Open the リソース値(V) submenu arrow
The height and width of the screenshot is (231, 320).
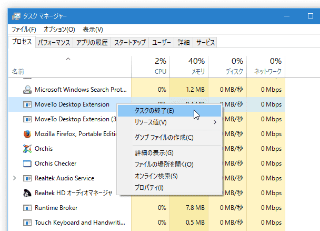pos(215,122)
